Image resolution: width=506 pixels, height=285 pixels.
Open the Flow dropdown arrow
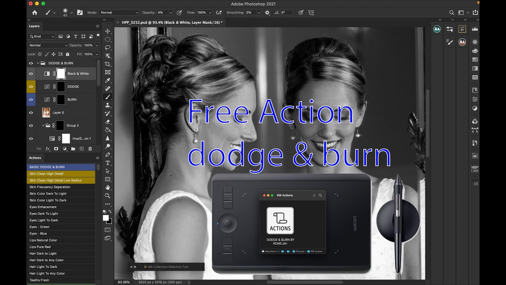pyautogui.click(x=209, y=13)
